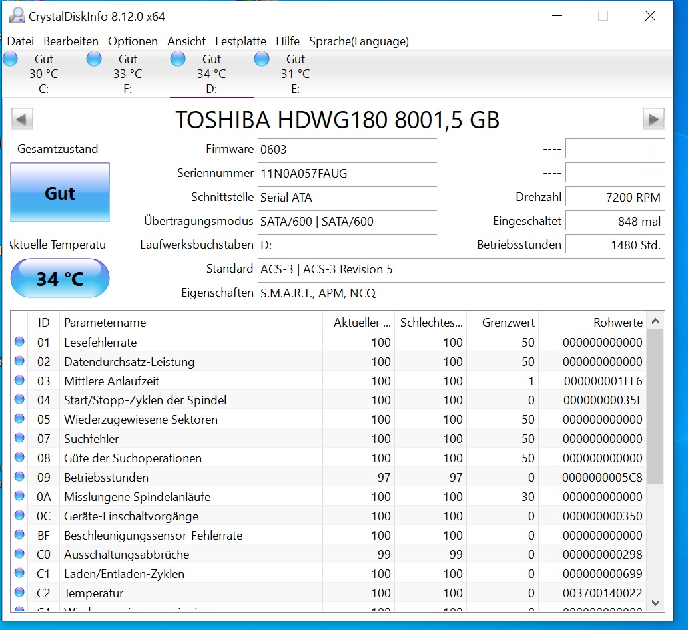Click the Übertragungsmodus field SATA/600
The width and height of the screenshot is (688, 630).
[x=347, y=222]
